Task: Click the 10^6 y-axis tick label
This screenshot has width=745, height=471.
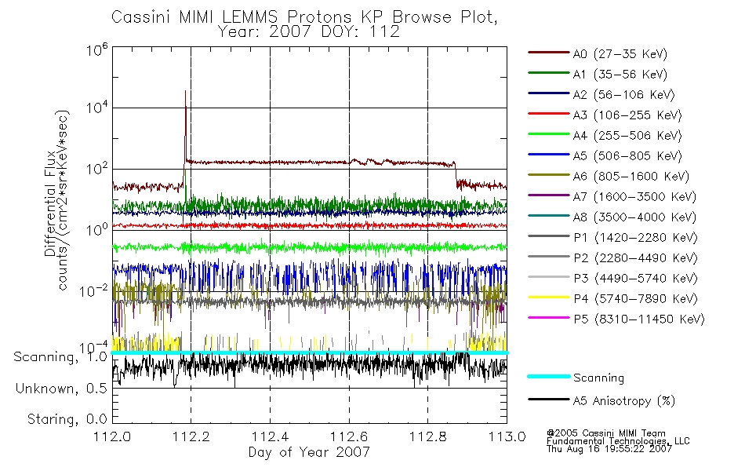Action: (97, 49)
